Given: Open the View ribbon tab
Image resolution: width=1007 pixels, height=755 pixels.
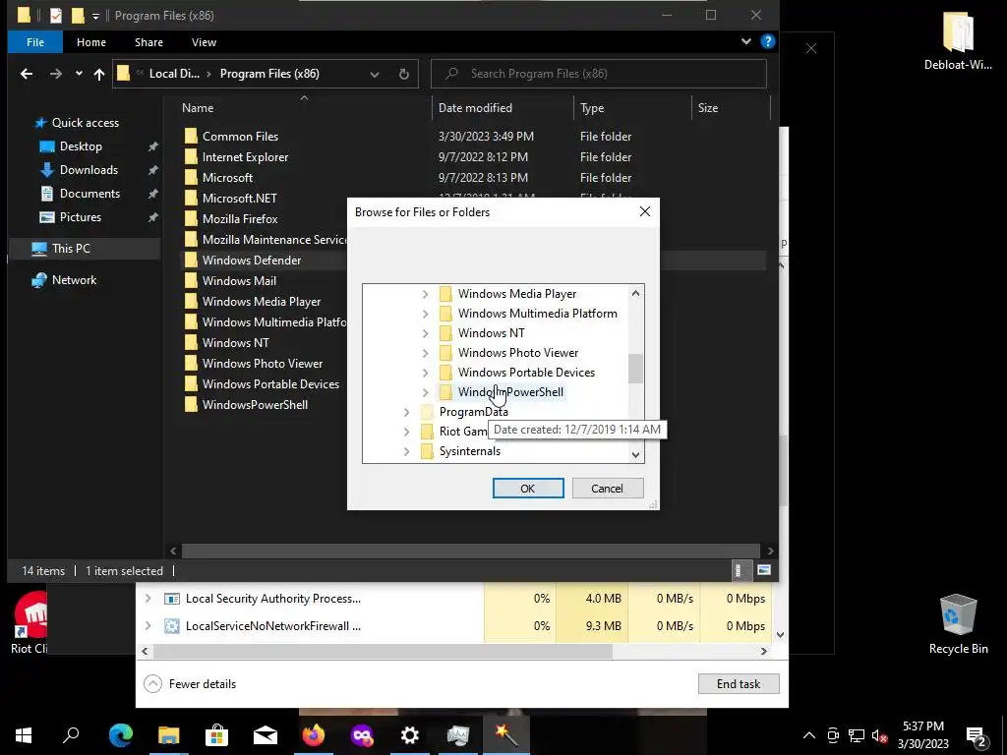Looking at the screenshot, I should (204, 42).
